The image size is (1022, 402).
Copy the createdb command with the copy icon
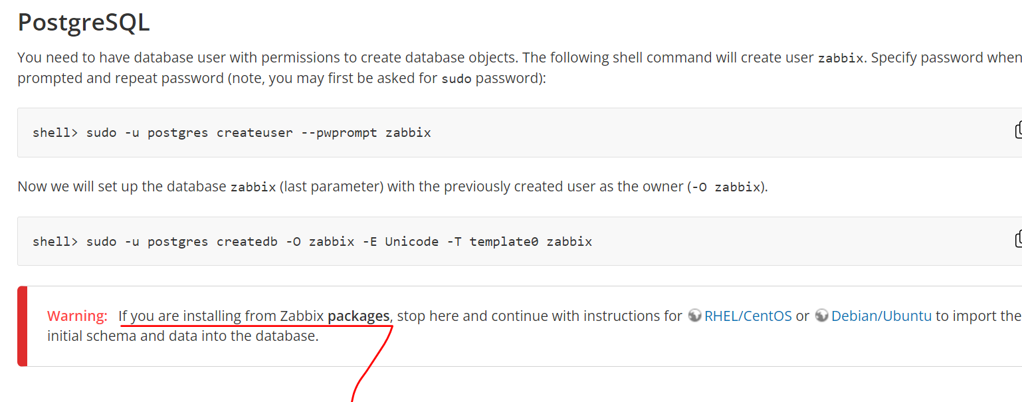point(1018,239)
